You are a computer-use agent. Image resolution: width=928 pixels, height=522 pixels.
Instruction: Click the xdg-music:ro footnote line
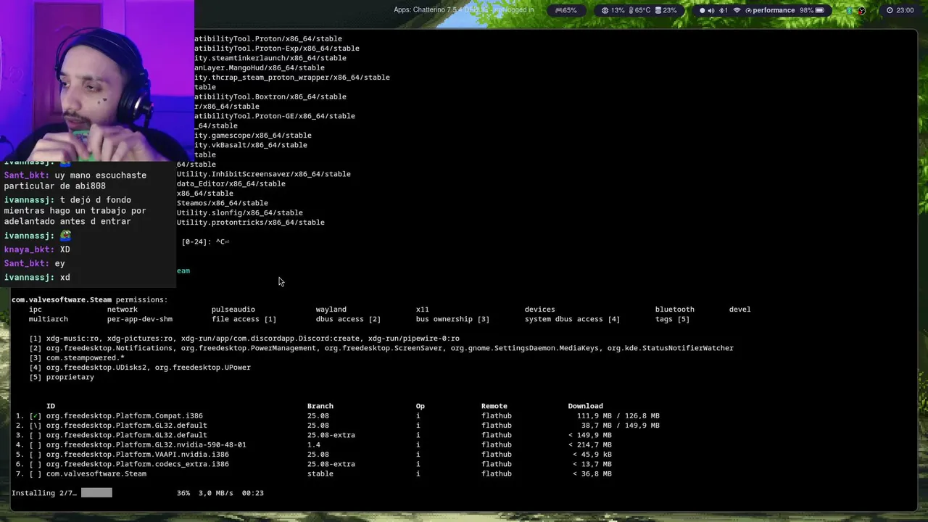tap(244, 339)
